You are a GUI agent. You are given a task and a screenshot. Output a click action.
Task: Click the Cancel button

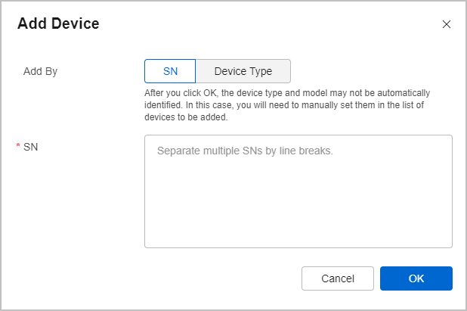[x=338, y=278]
